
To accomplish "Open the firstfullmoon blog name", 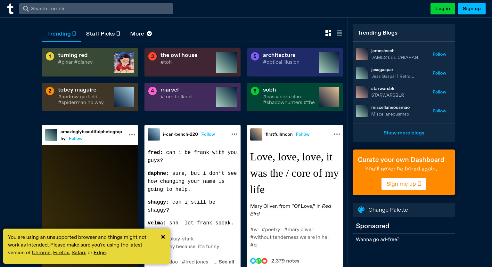I will (279, 134).
